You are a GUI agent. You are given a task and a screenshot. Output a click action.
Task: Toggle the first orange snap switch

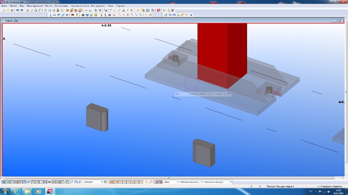pyautogui.click(x=111, y=182)
